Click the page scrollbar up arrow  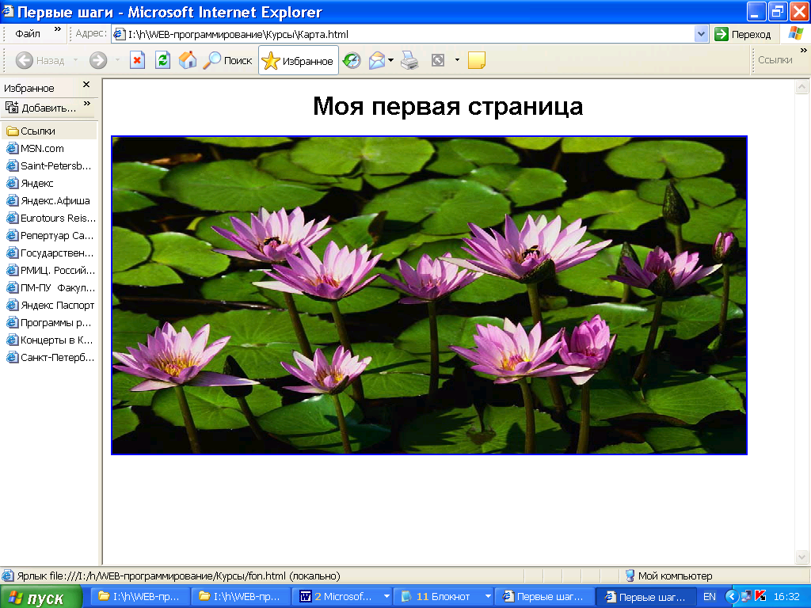pos(801,86)
